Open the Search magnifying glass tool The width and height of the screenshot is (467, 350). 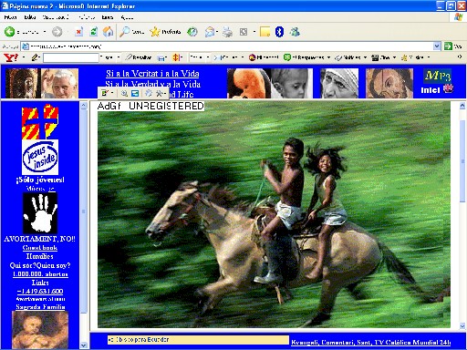point(125,32)
